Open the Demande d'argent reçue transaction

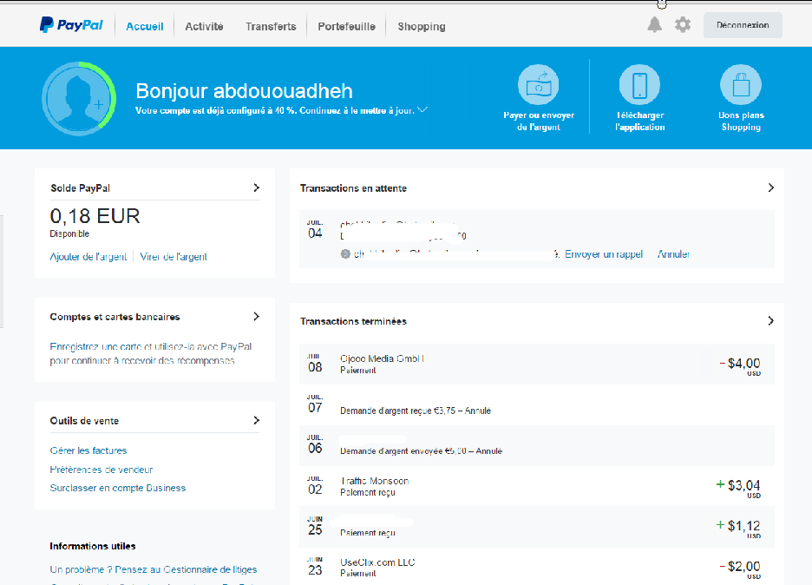point(536,404)
